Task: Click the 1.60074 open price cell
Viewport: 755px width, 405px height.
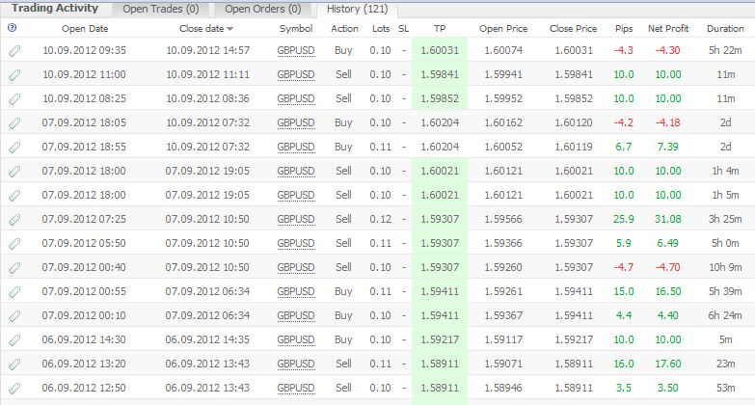Action: point(503,50)
